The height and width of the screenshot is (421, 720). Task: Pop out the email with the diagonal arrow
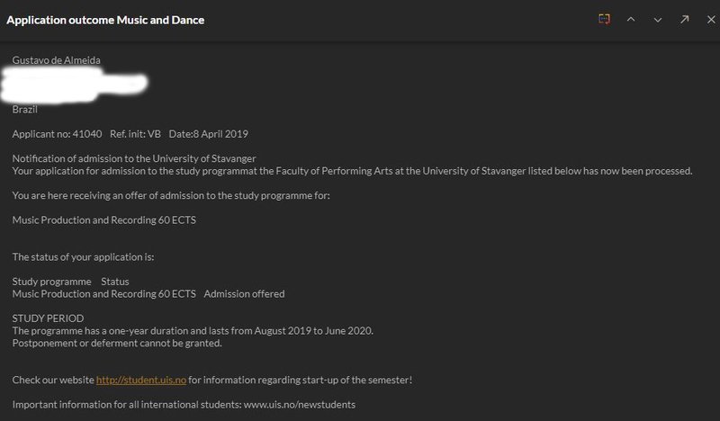pos(684,20)
